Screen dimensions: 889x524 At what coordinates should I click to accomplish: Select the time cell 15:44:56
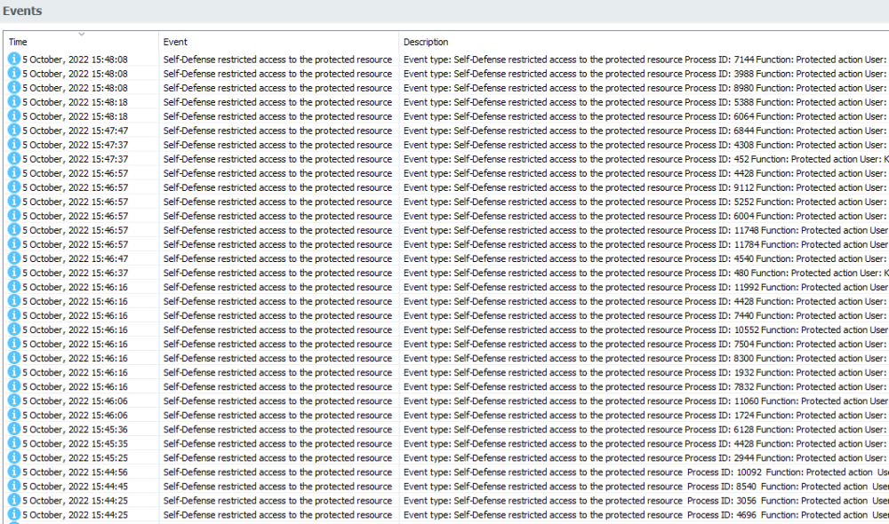[75, 472]
